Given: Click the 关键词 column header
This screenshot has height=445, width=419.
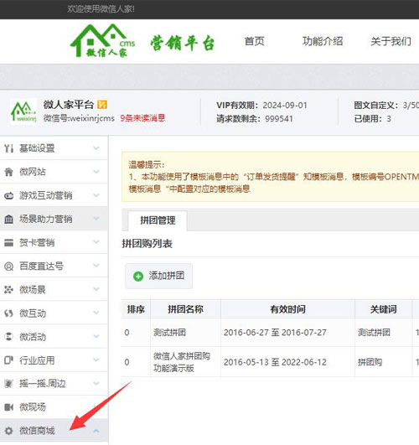Looking at the screenshot, I should pos(384,309).
